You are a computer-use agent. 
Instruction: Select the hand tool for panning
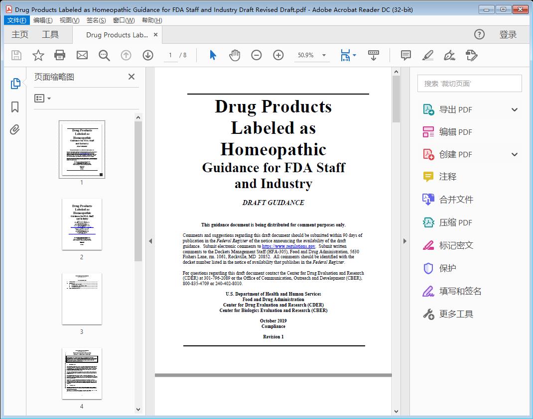click(234, 55)
